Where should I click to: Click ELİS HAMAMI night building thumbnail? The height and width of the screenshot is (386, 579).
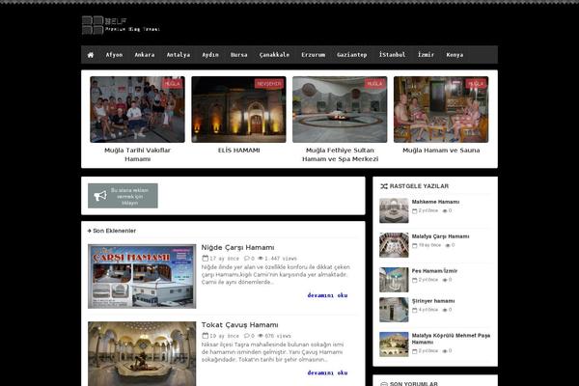[x=239, y=109]
